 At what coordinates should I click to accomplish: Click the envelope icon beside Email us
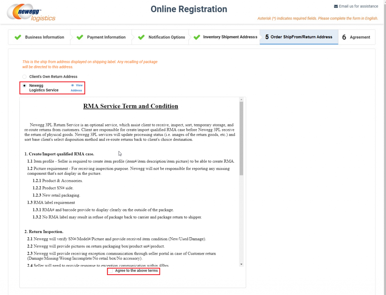point(336,6)
